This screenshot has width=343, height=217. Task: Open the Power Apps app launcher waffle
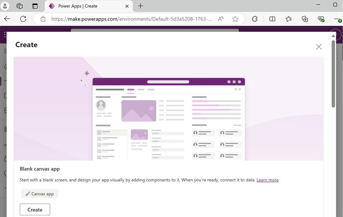click(5, 35)
